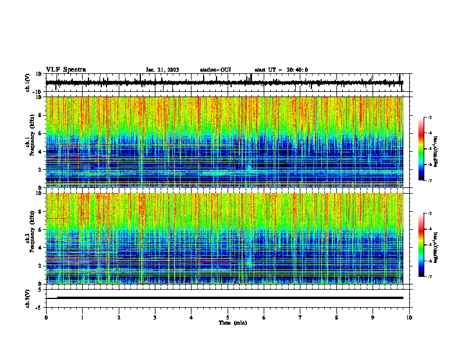Click the ch.1 spectrogram color scale bar
The image size is (461, 356).
421,149
